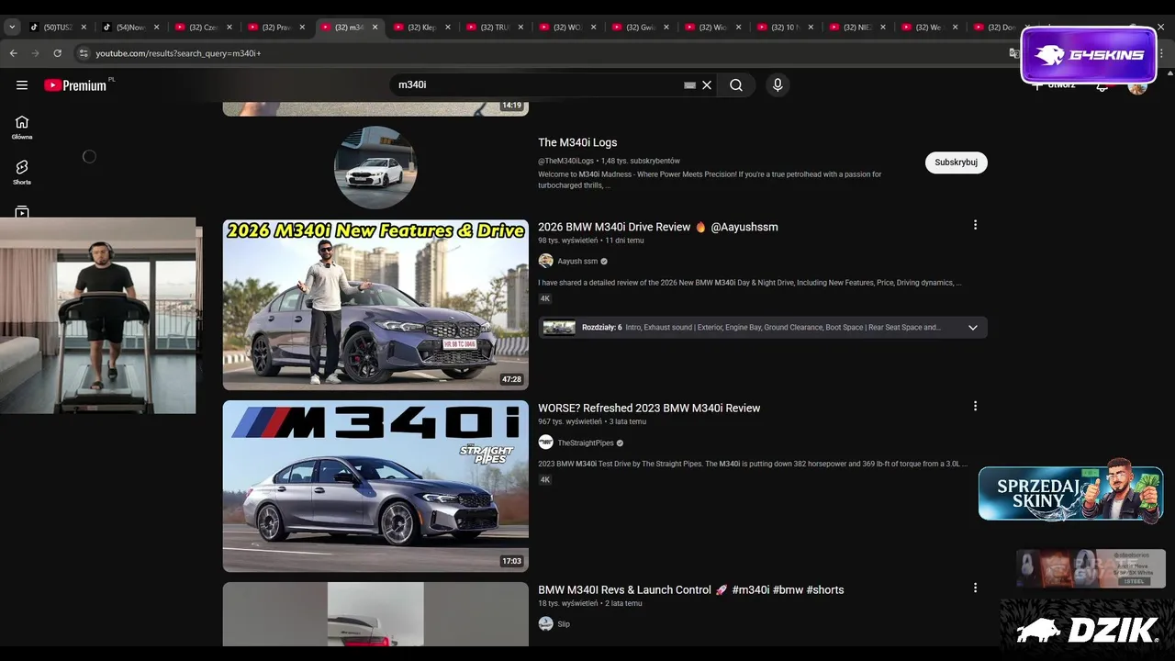Screen dimensions: 1175x661
Task: Click the address bar URL
Action: (178, 53)
